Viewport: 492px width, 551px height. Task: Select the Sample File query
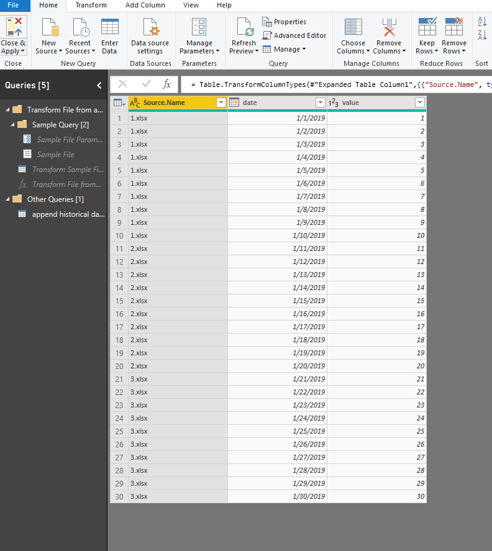[49, 155]
